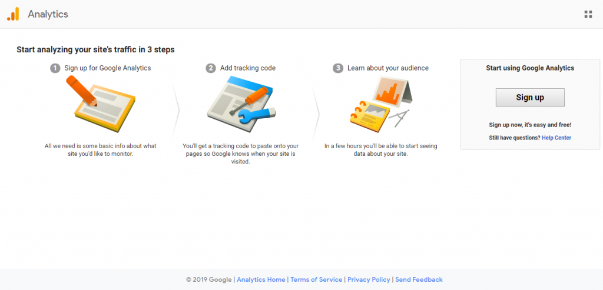Click the 'Learn about your audience' step heading
Screen dimensions: 603x290
point(388,68)
